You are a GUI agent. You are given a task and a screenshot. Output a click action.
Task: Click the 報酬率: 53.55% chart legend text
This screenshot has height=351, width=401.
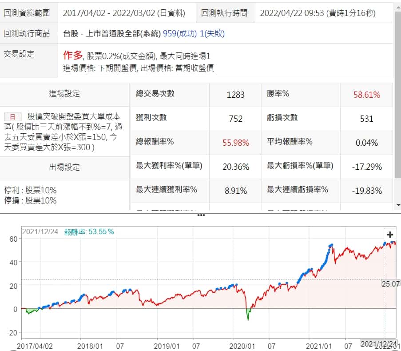89,231
